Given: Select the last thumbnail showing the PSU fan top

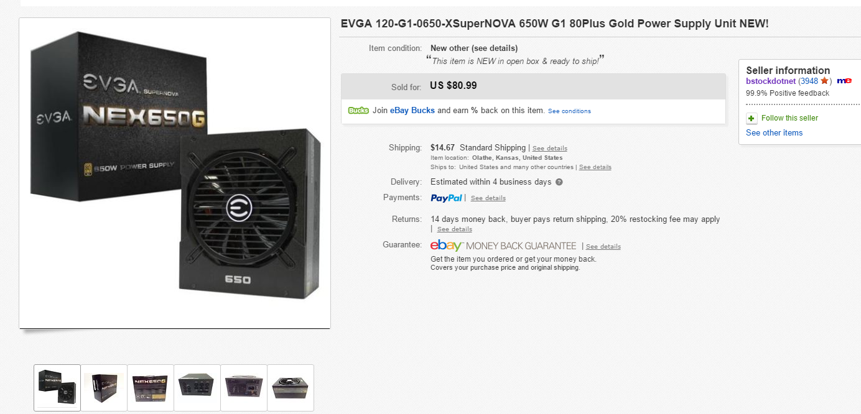Looking at the screenshot, I should 291,387.
